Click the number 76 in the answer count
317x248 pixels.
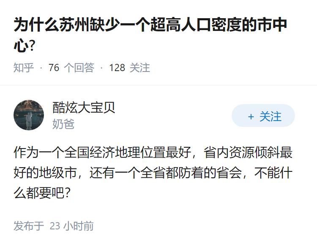(x=54, y=68)
